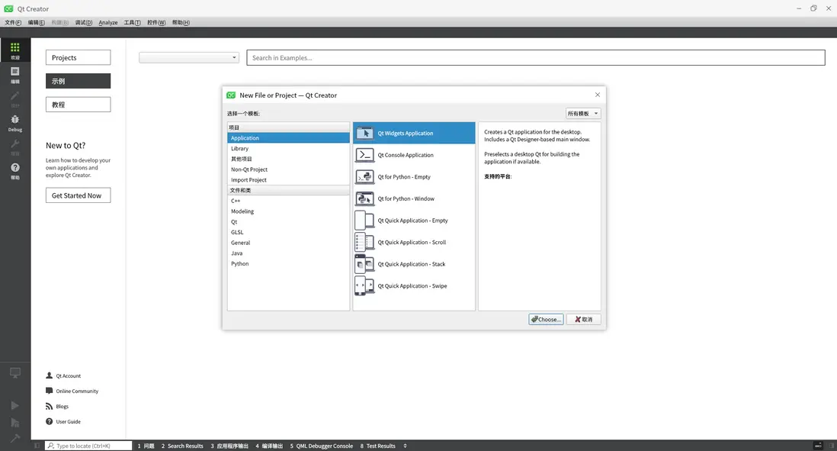The height and width of the screenshot is (451, 837).
Task: Open the Help mode question icon
Action: tap(15, 168)
